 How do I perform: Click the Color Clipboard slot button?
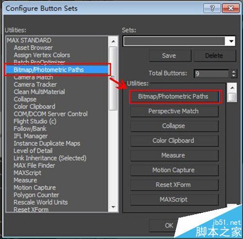174,141
